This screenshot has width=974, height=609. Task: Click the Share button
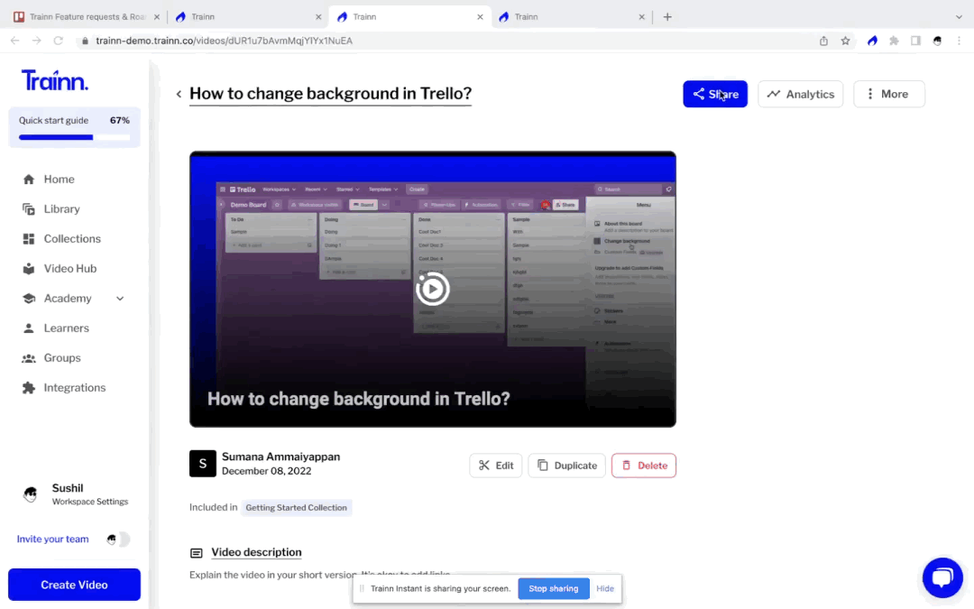[x=715, y=94]
